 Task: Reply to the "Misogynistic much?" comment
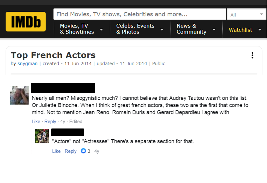click(x=50, y=122)
